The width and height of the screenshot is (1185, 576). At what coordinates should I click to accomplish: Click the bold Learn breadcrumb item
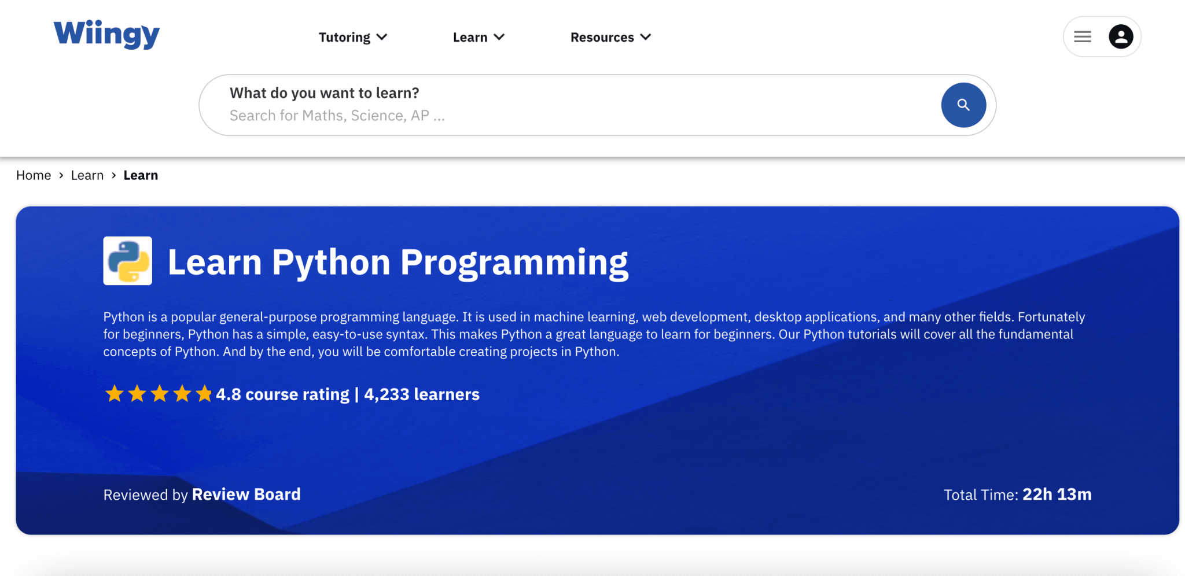141,175
